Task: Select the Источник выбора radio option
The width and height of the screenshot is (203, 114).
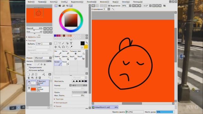Action: (28, 70)
